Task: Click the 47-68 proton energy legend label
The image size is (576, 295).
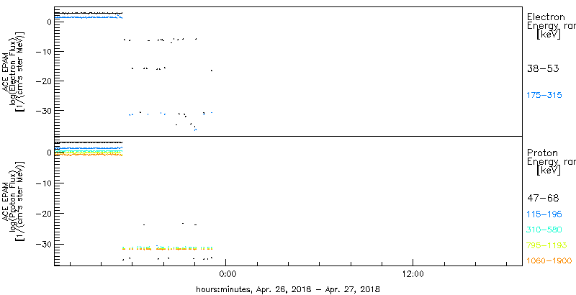Action: click(x=543, y=199)
